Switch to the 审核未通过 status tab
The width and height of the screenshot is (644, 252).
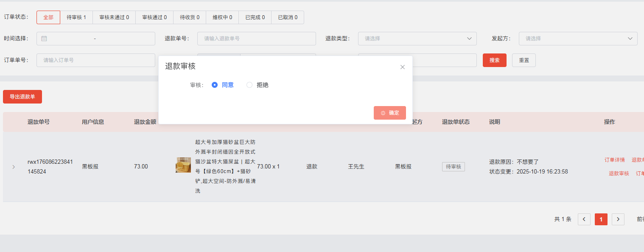pyautogui.click(x=114, y=17)
